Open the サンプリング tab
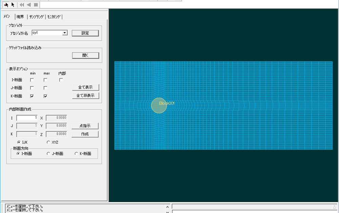This screenshot has height=213, width=339. point(37,17)
